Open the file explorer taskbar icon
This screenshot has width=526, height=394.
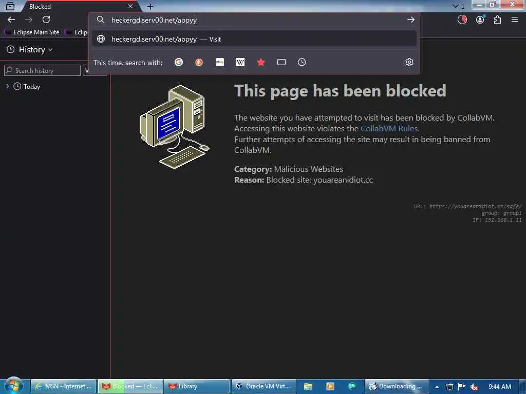(x=308, y=386)
